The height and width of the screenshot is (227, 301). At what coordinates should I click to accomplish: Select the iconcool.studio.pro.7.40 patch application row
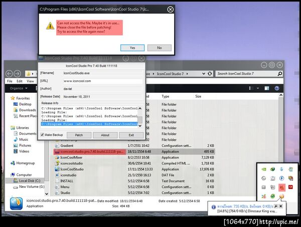pos(134,152)
